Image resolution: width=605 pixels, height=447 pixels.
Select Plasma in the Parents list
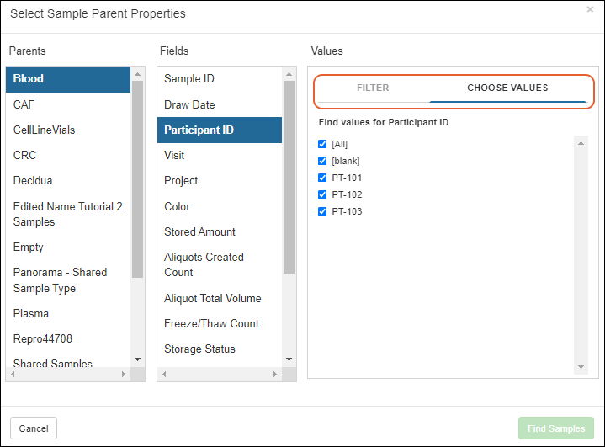point(31,314)
